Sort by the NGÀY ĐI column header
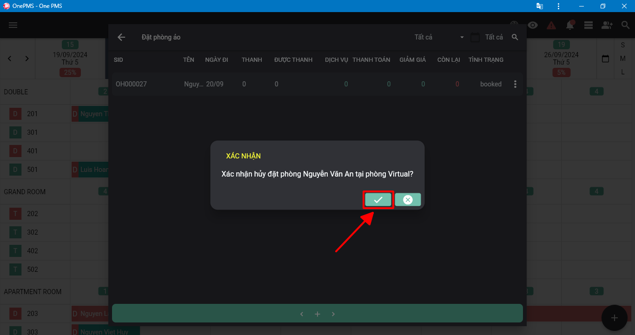 (x=217, y=60)
